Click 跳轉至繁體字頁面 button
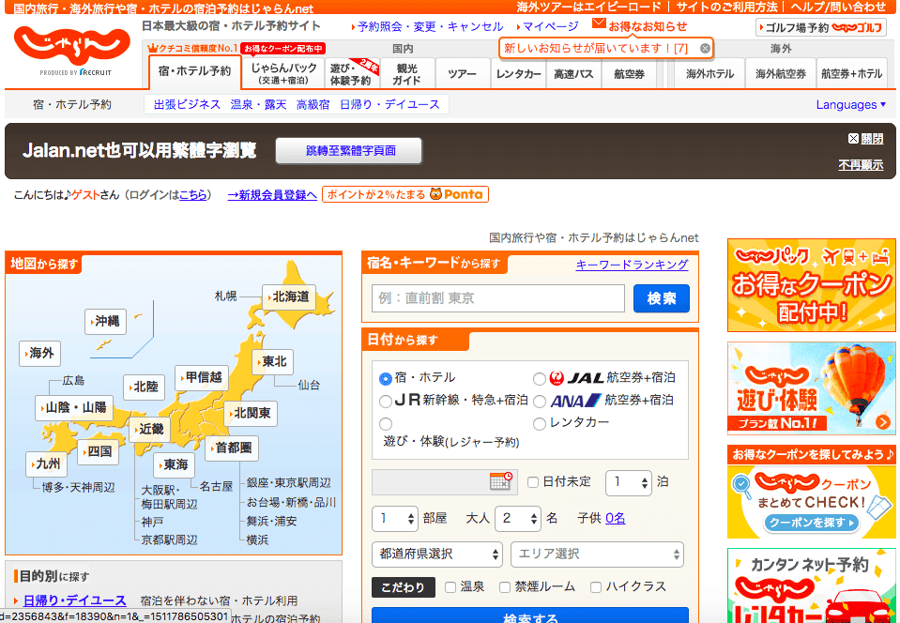900x623 pixels. [349, 151]
